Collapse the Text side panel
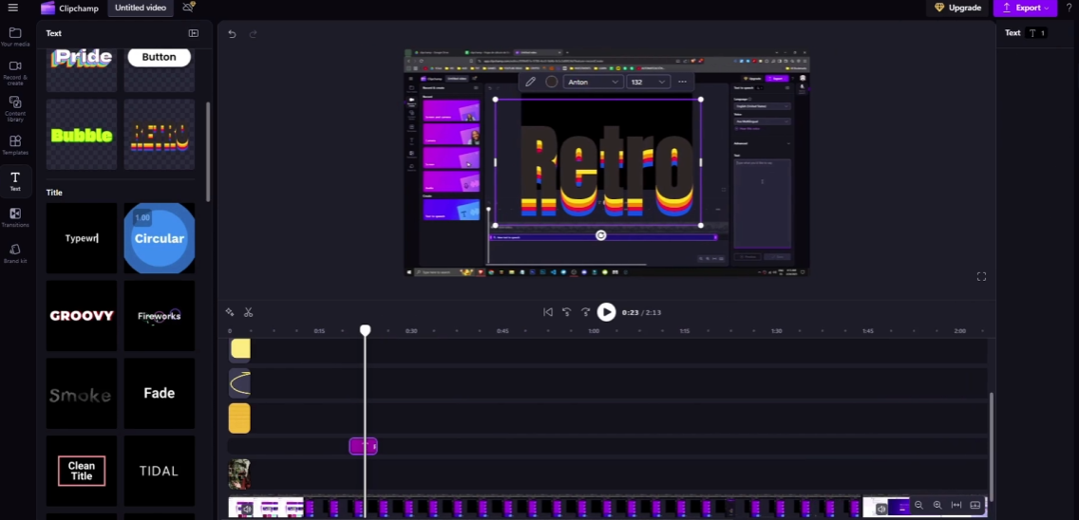 pyautogui.click(x=194, y=33)
